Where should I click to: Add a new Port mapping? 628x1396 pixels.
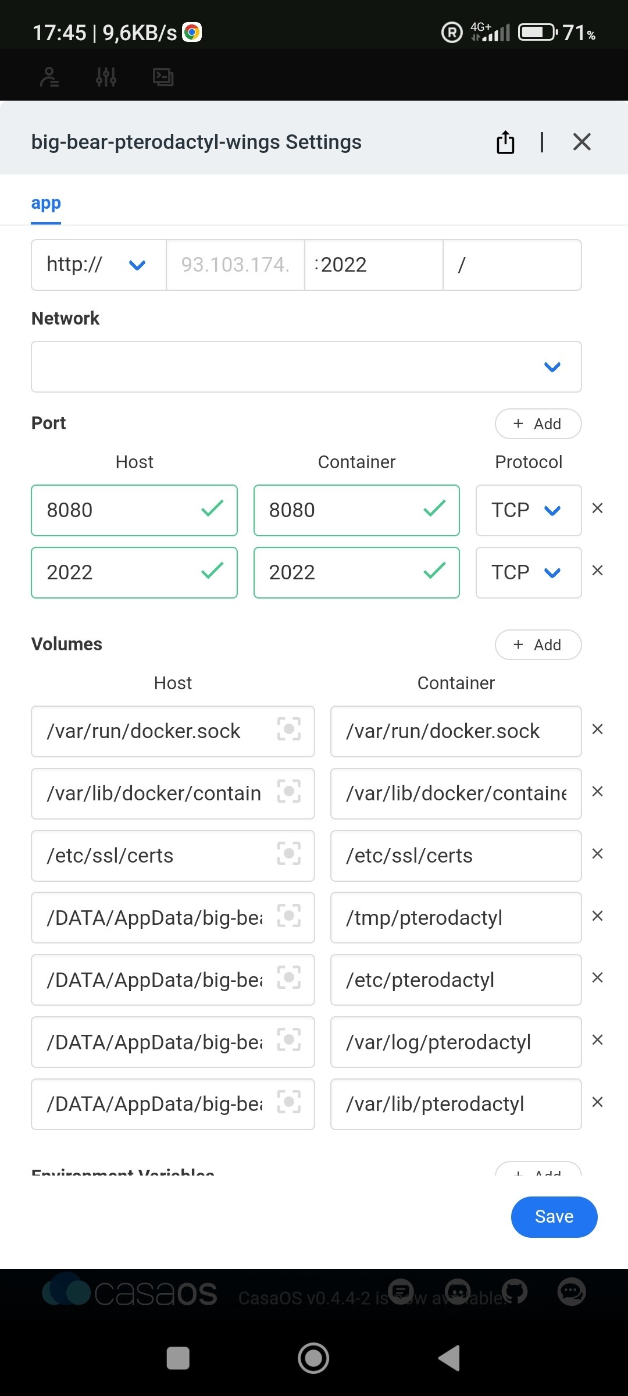click(x=538, y=423)
